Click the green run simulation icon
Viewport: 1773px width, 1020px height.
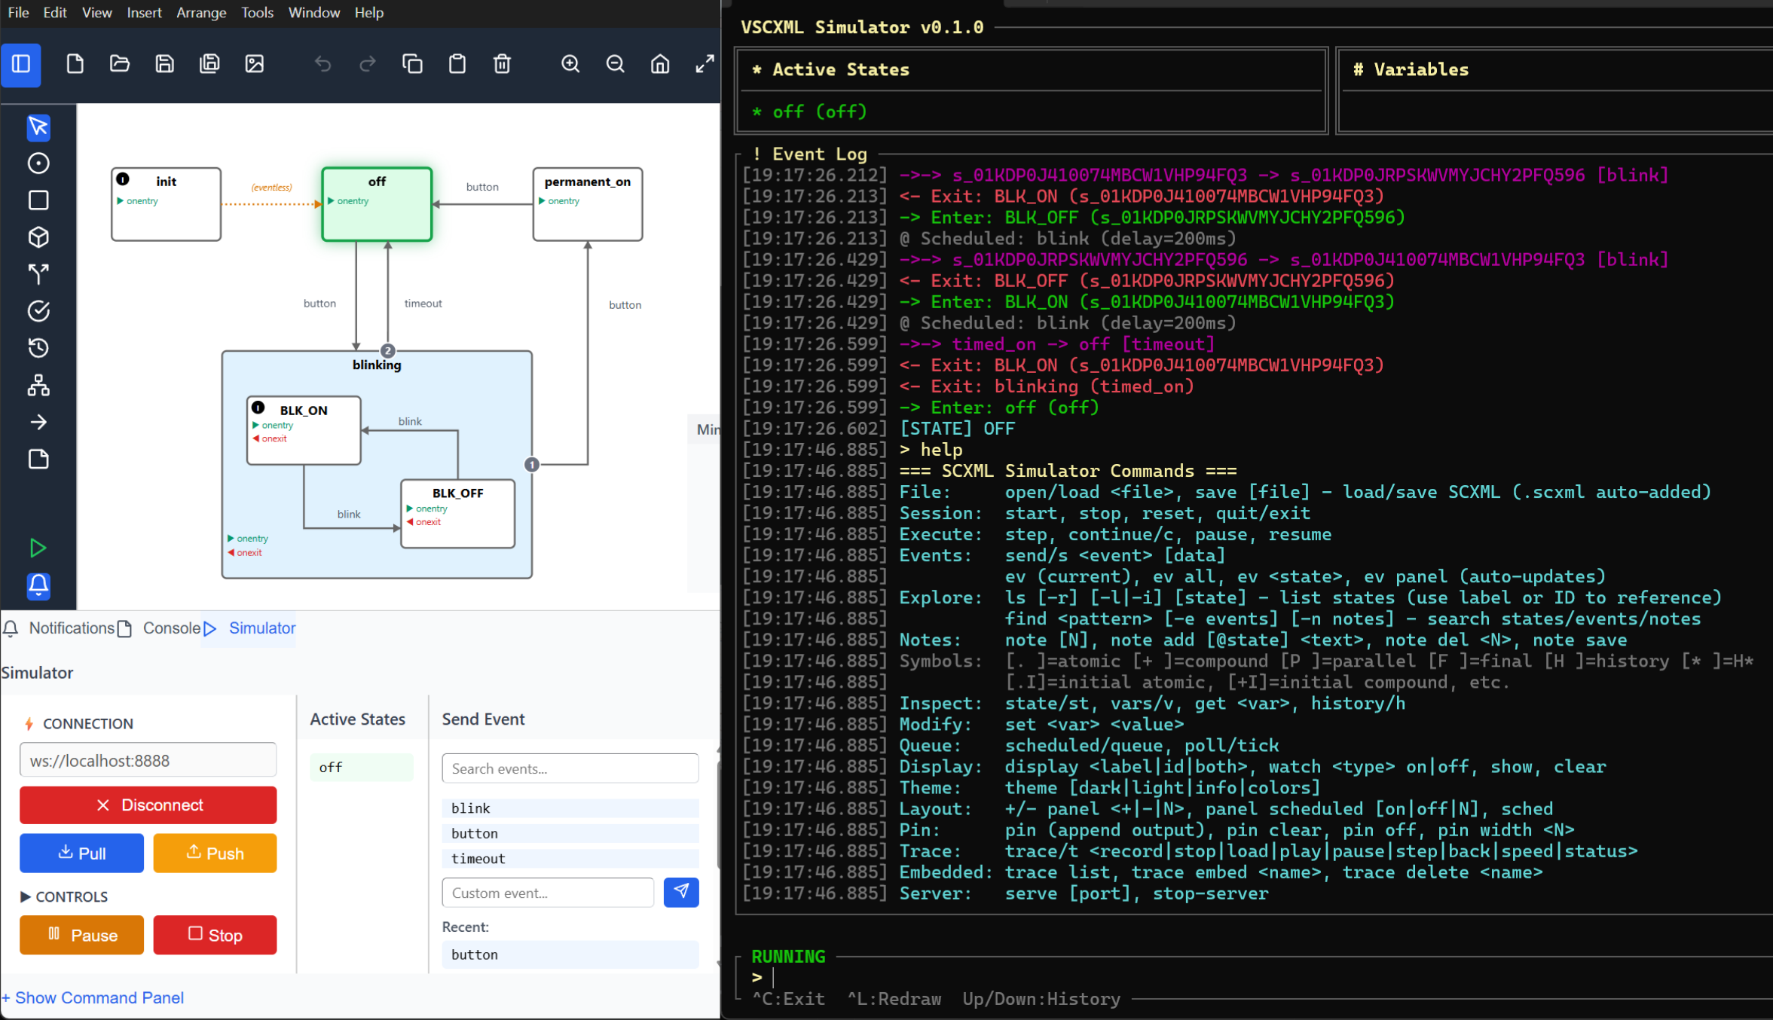pyautogui.click(x=38, y=548)
